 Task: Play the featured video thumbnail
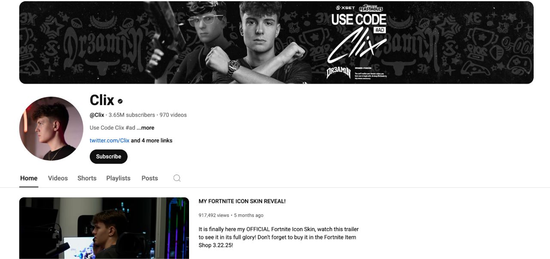point(104,228)
